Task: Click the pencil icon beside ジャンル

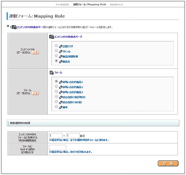Action: (61, 52)
